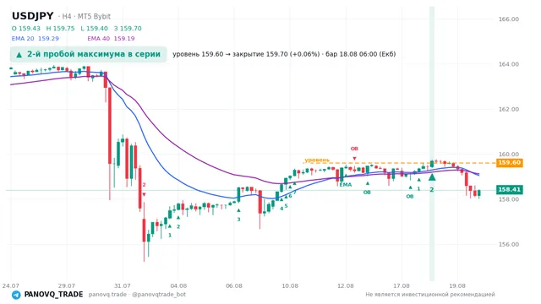This screenshot has height=304, width=541.
Task: Click the Telegram icon beside PANOVQ_TRADE
Action: coord(16,295)
